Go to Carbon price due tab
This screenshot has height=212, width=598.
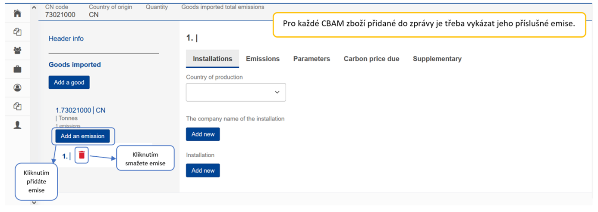371,59
